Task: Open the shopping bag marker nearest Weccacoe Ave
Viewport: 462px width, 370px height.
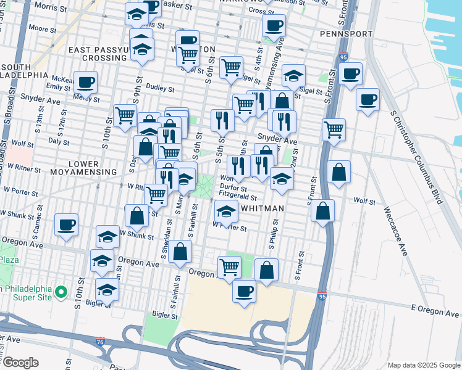Action: pyautogui.click(x=338, y=173)
